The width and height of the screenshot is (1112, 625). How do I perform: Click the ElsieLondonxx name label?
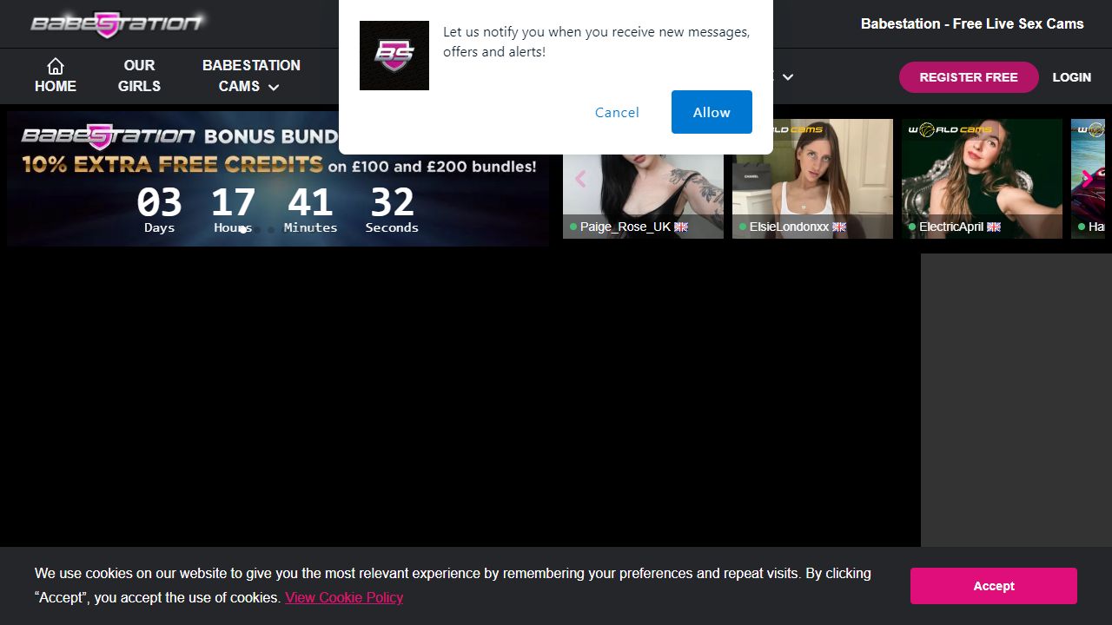coord(790,227)
